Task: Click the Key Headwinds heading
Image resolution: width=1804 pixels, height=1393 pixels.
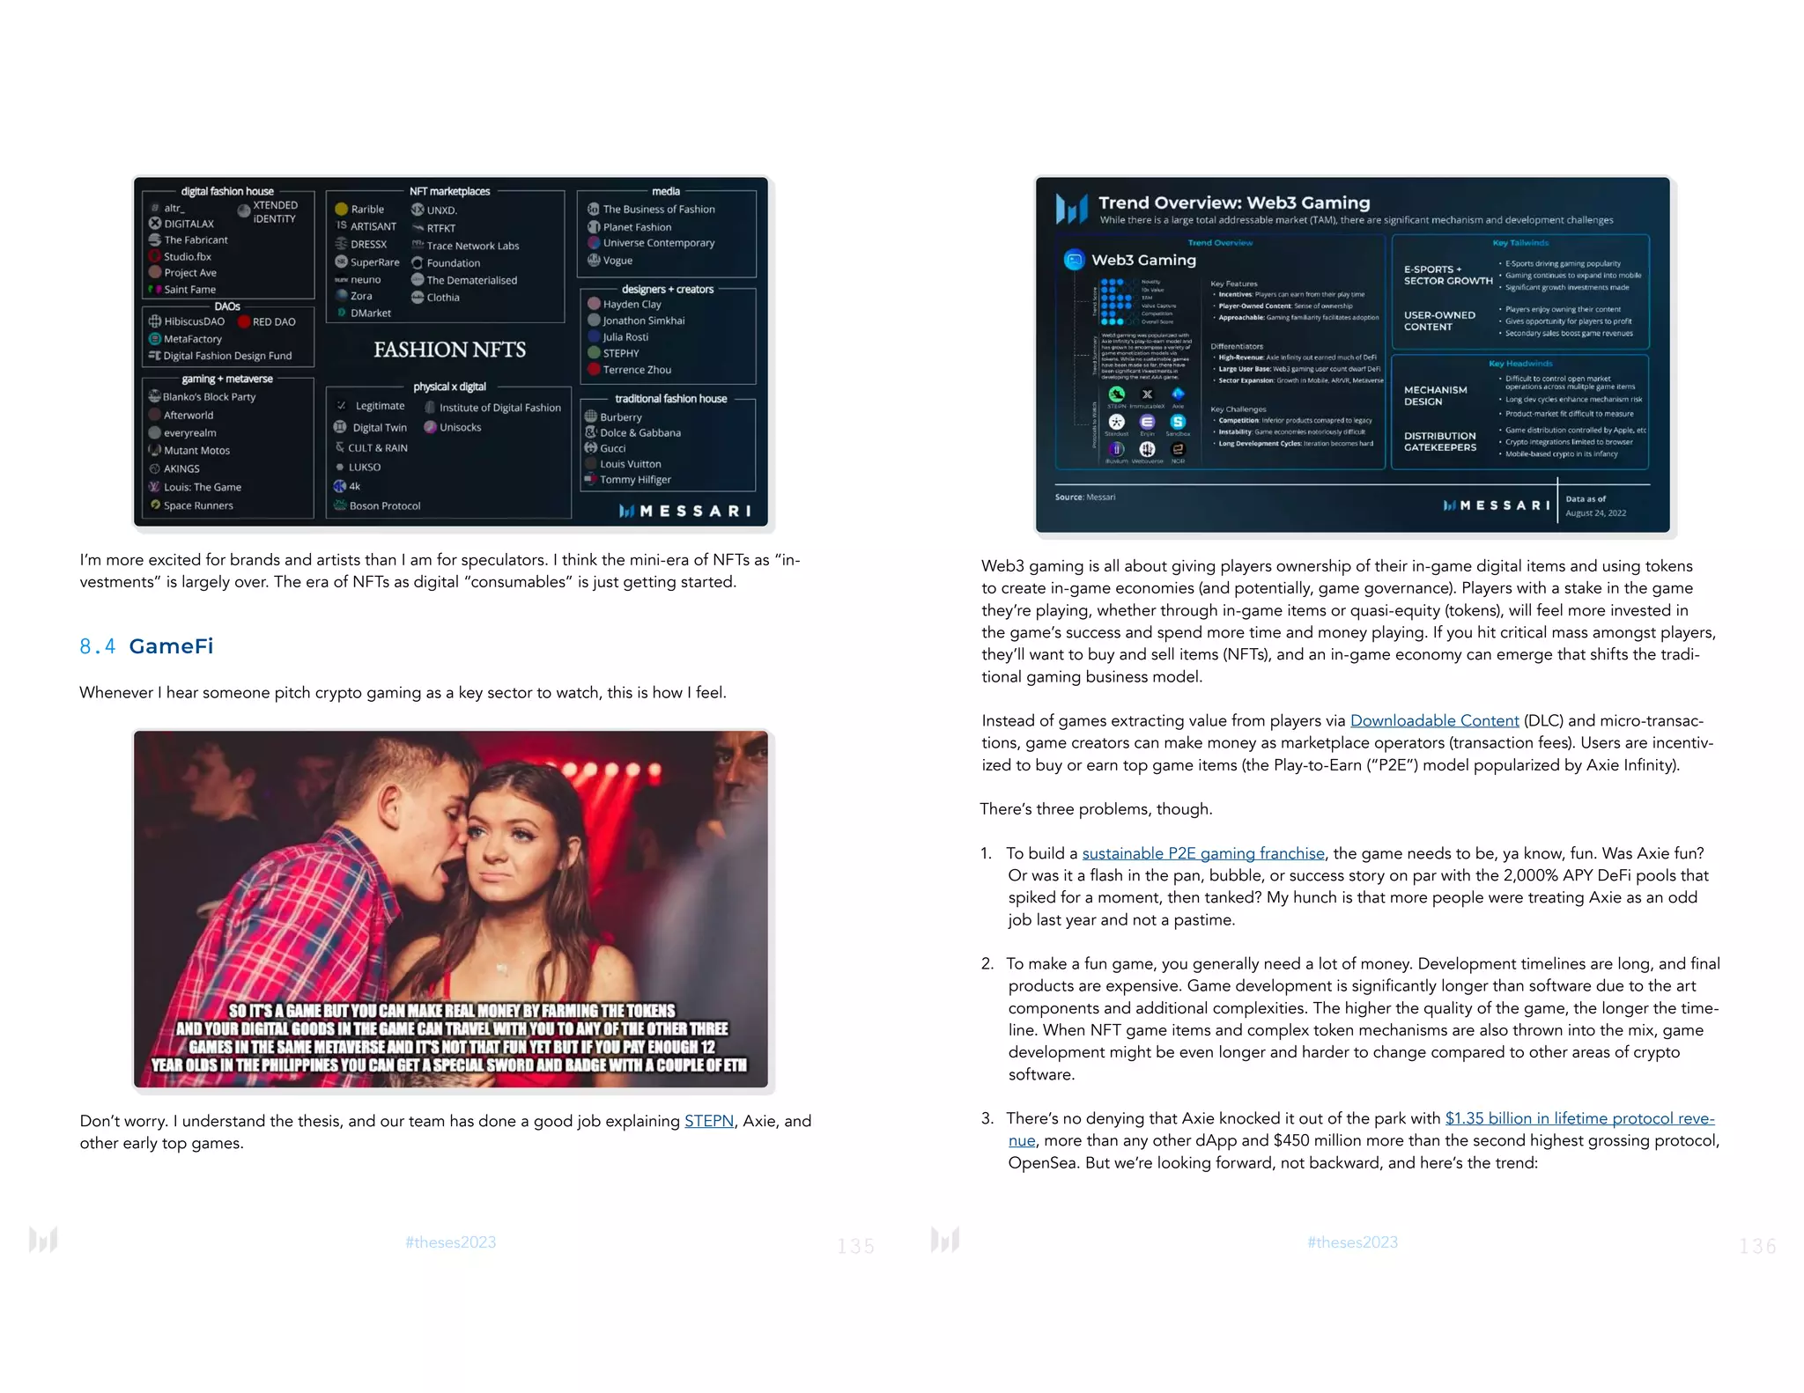Action: coord(1520,364)
